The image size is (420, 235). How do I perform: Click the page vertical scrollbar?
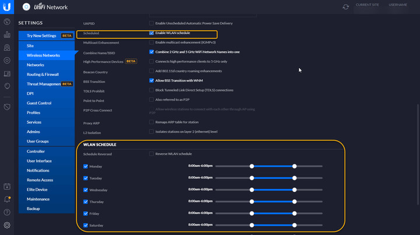pos(417,155)
